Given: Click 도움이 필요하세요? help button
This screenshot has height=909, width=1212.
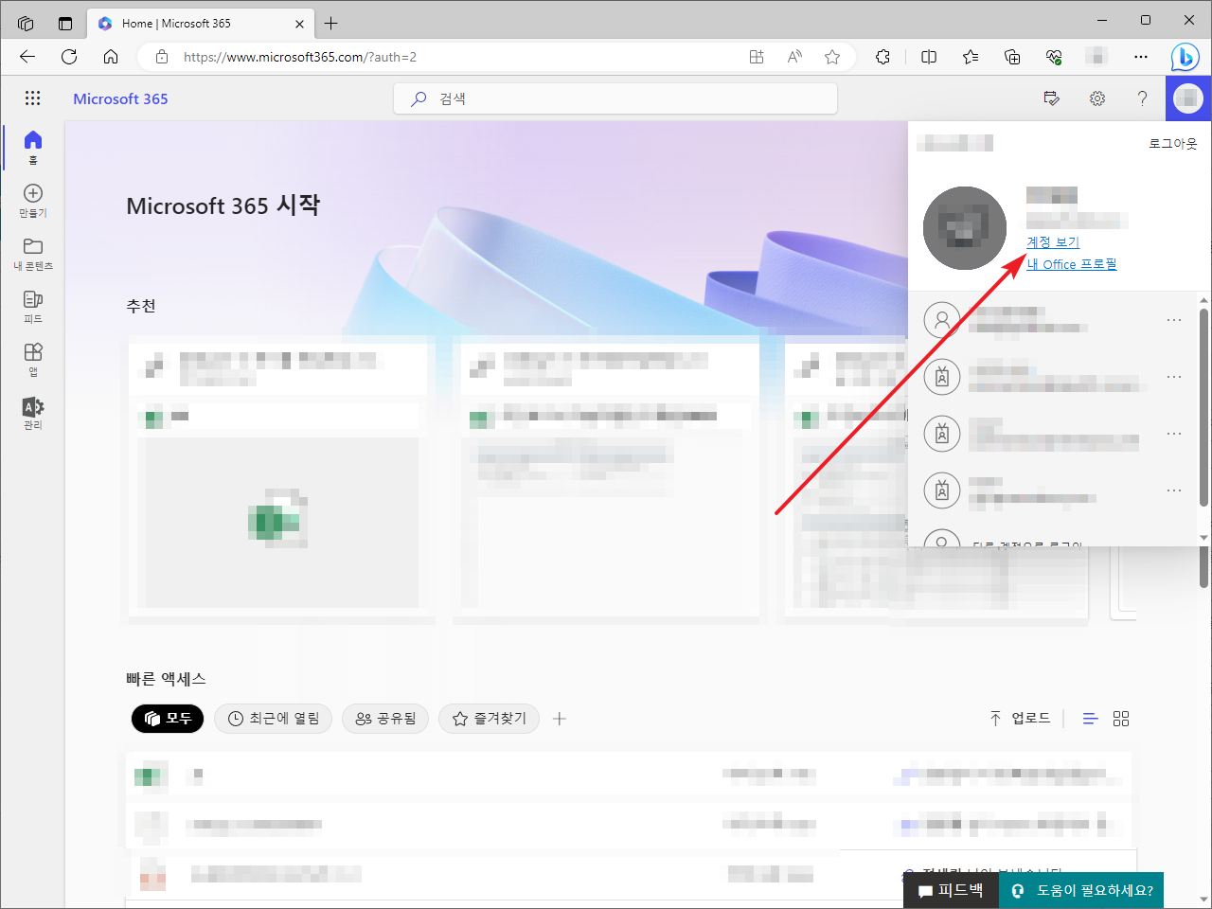Looking at the screenshot, I should pos(1081,891).
